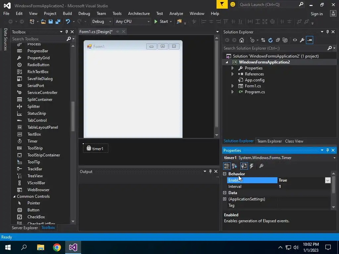Open the timer1 object selector dropdown
Viewport: 339px width, 254px height.
tap(334, 158)
